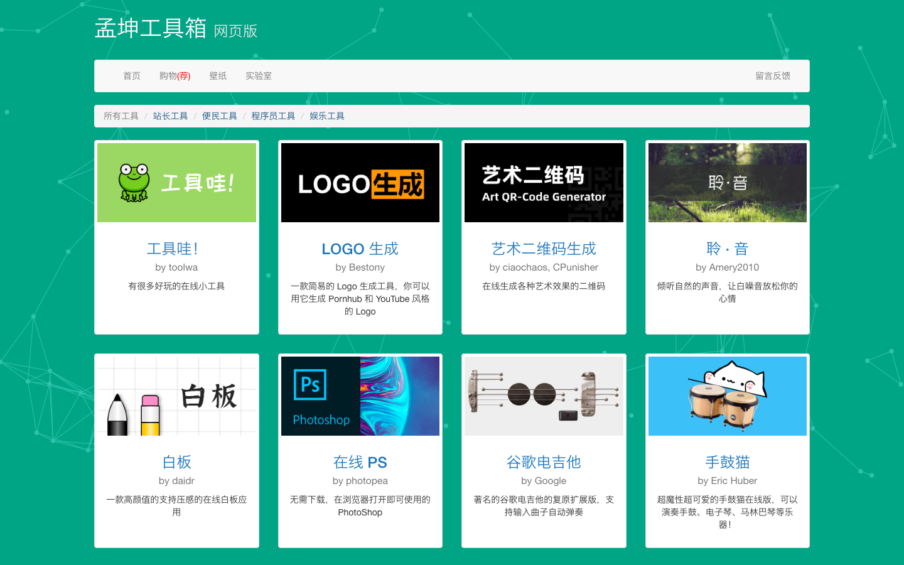904x565 pixels.
Task: Open the 在线 PS tool link
Action: pyautogui.click(x=360, y=462)
